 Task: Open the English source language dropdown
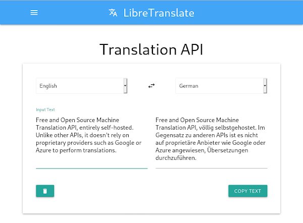[x=81, y=86]
